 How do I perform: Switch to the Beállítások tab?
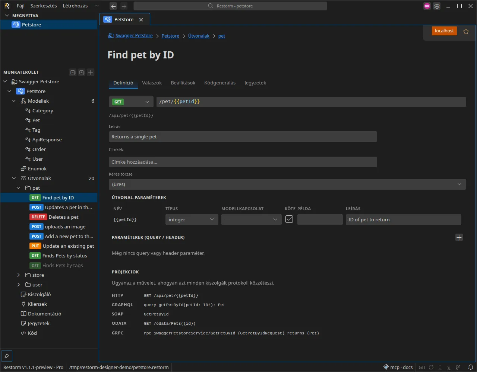(183, 83)
